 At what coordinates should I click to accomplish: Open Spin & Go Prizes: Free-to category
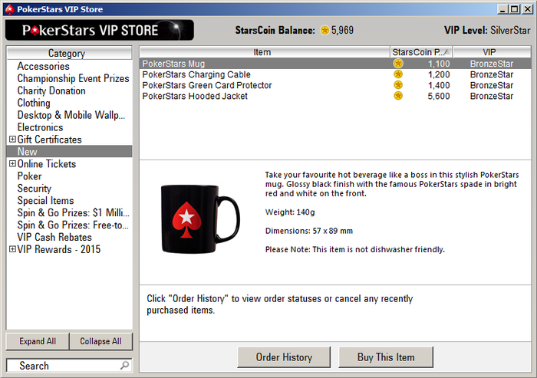pos(73,225)
